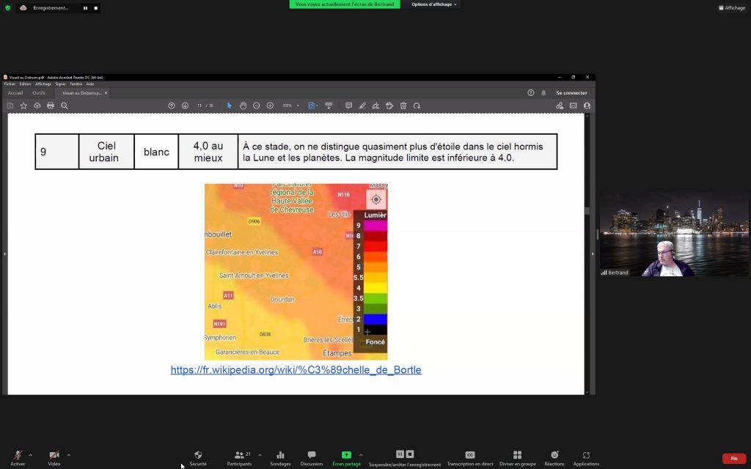Image resolution: width=751 pixels, height=469 pixels.
Task: Open the Discussion chat
Action: click(311, 457)
